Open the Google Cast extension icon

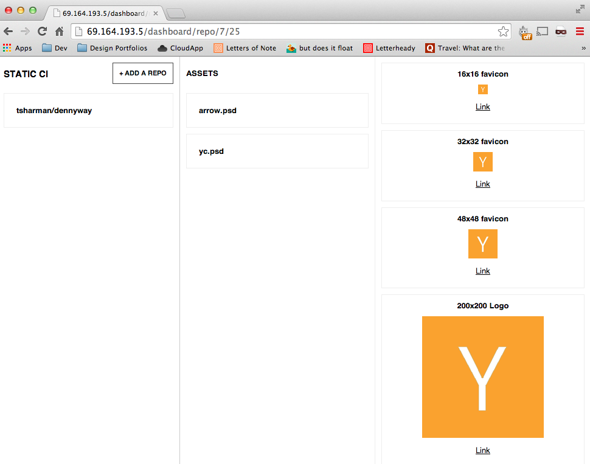pyautogui.click(x=542, y=32)
